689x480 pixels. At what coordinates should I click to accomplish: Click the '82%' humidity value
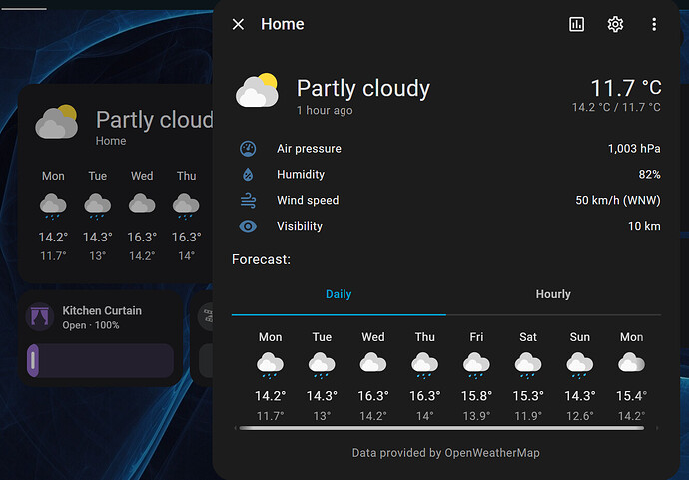coord(649,175)
